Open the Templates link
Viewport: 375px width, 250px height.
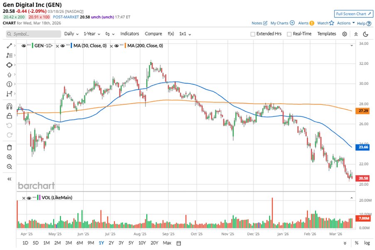coord(326,34)
